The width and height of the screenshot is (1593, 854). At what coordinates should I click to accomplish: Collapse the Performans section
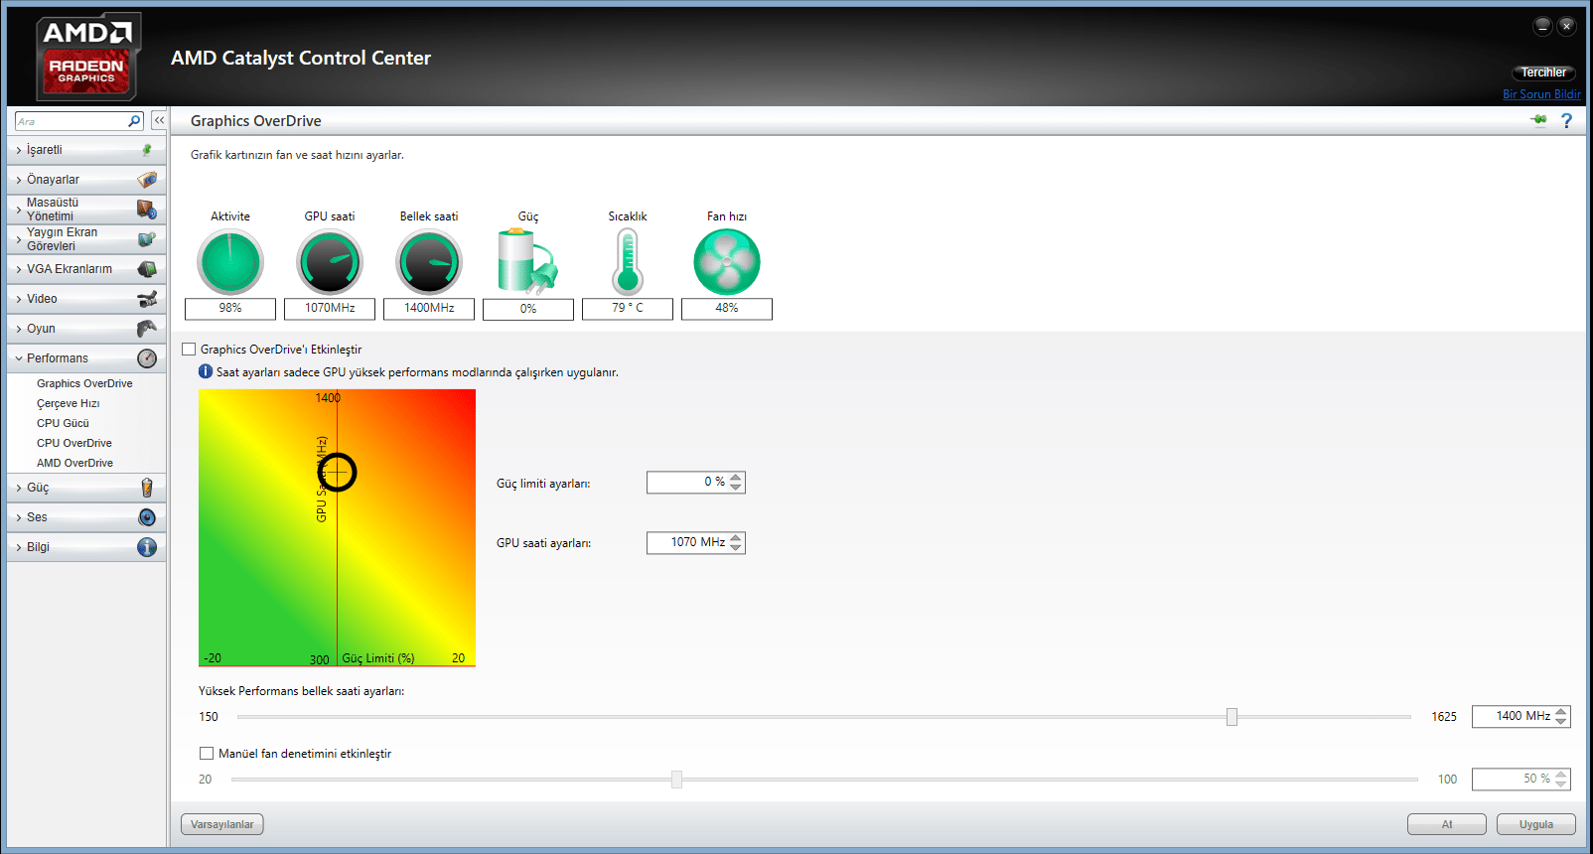(86, 358)
